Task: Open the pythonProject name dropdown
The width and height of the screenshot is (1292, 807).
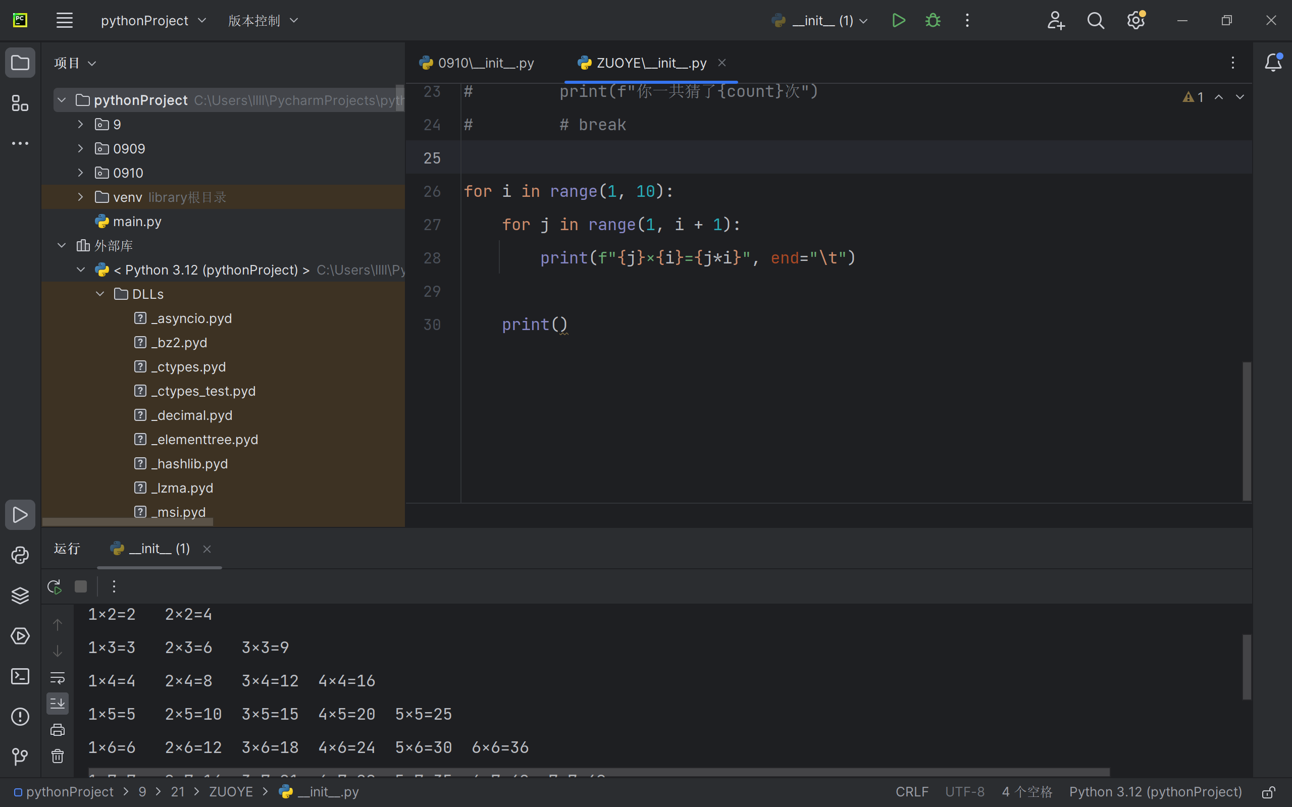Action: coord(153,20)
